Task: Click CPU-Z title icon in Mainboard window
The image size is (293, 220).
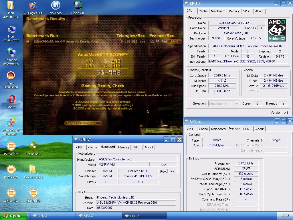Action: point(76,139)
